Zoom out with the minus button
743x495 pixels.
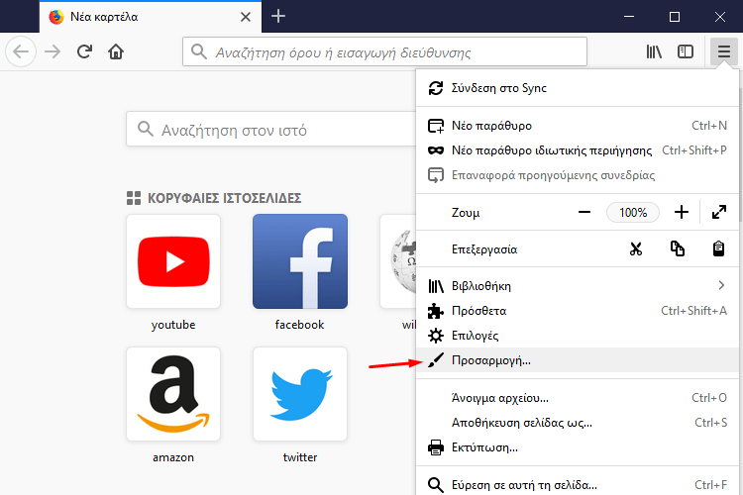pos(584,212)
